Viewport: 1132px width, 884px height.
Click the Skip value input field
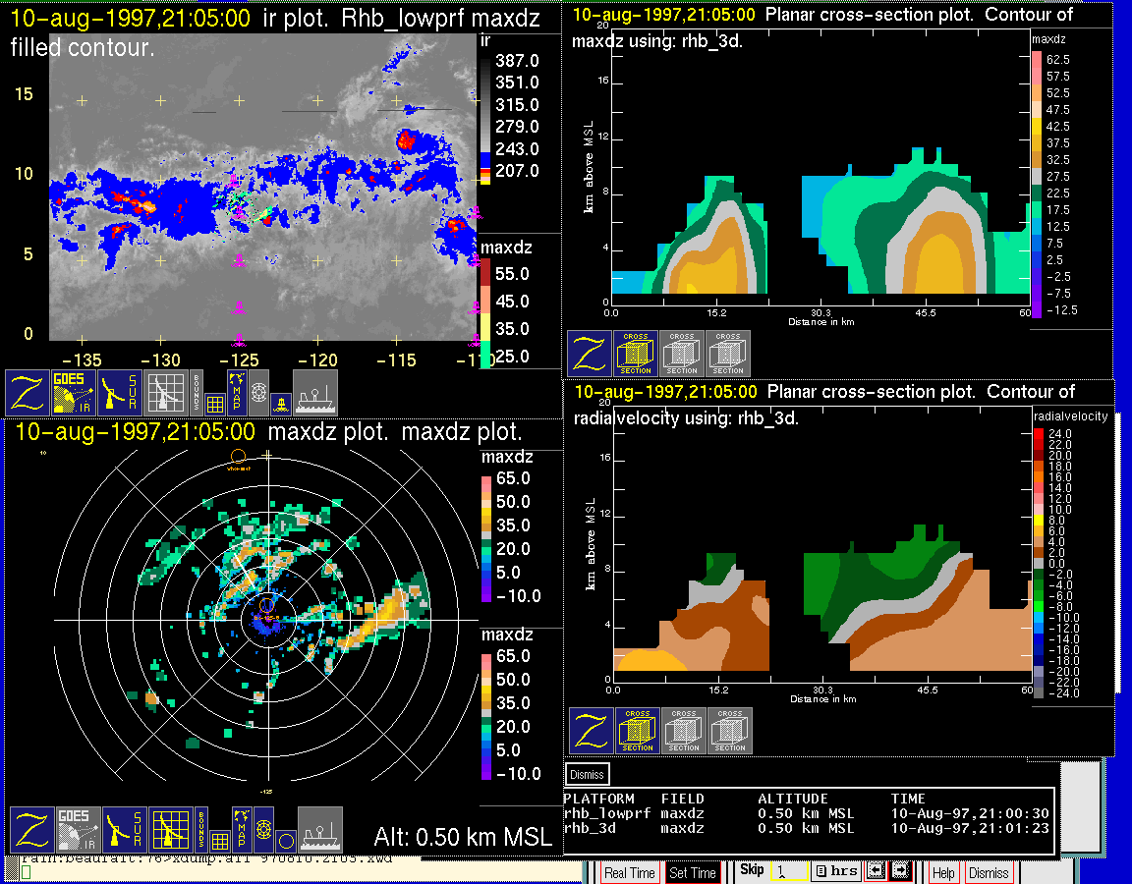788,871
